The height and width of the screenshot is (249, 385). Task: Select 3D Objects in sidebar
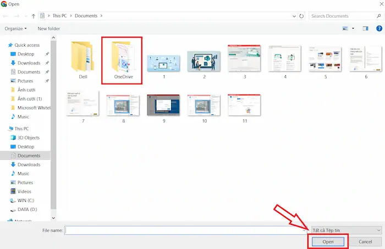coord(29,138)
